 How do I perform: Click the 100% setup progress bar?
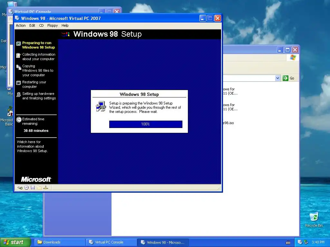click(146, 124)
